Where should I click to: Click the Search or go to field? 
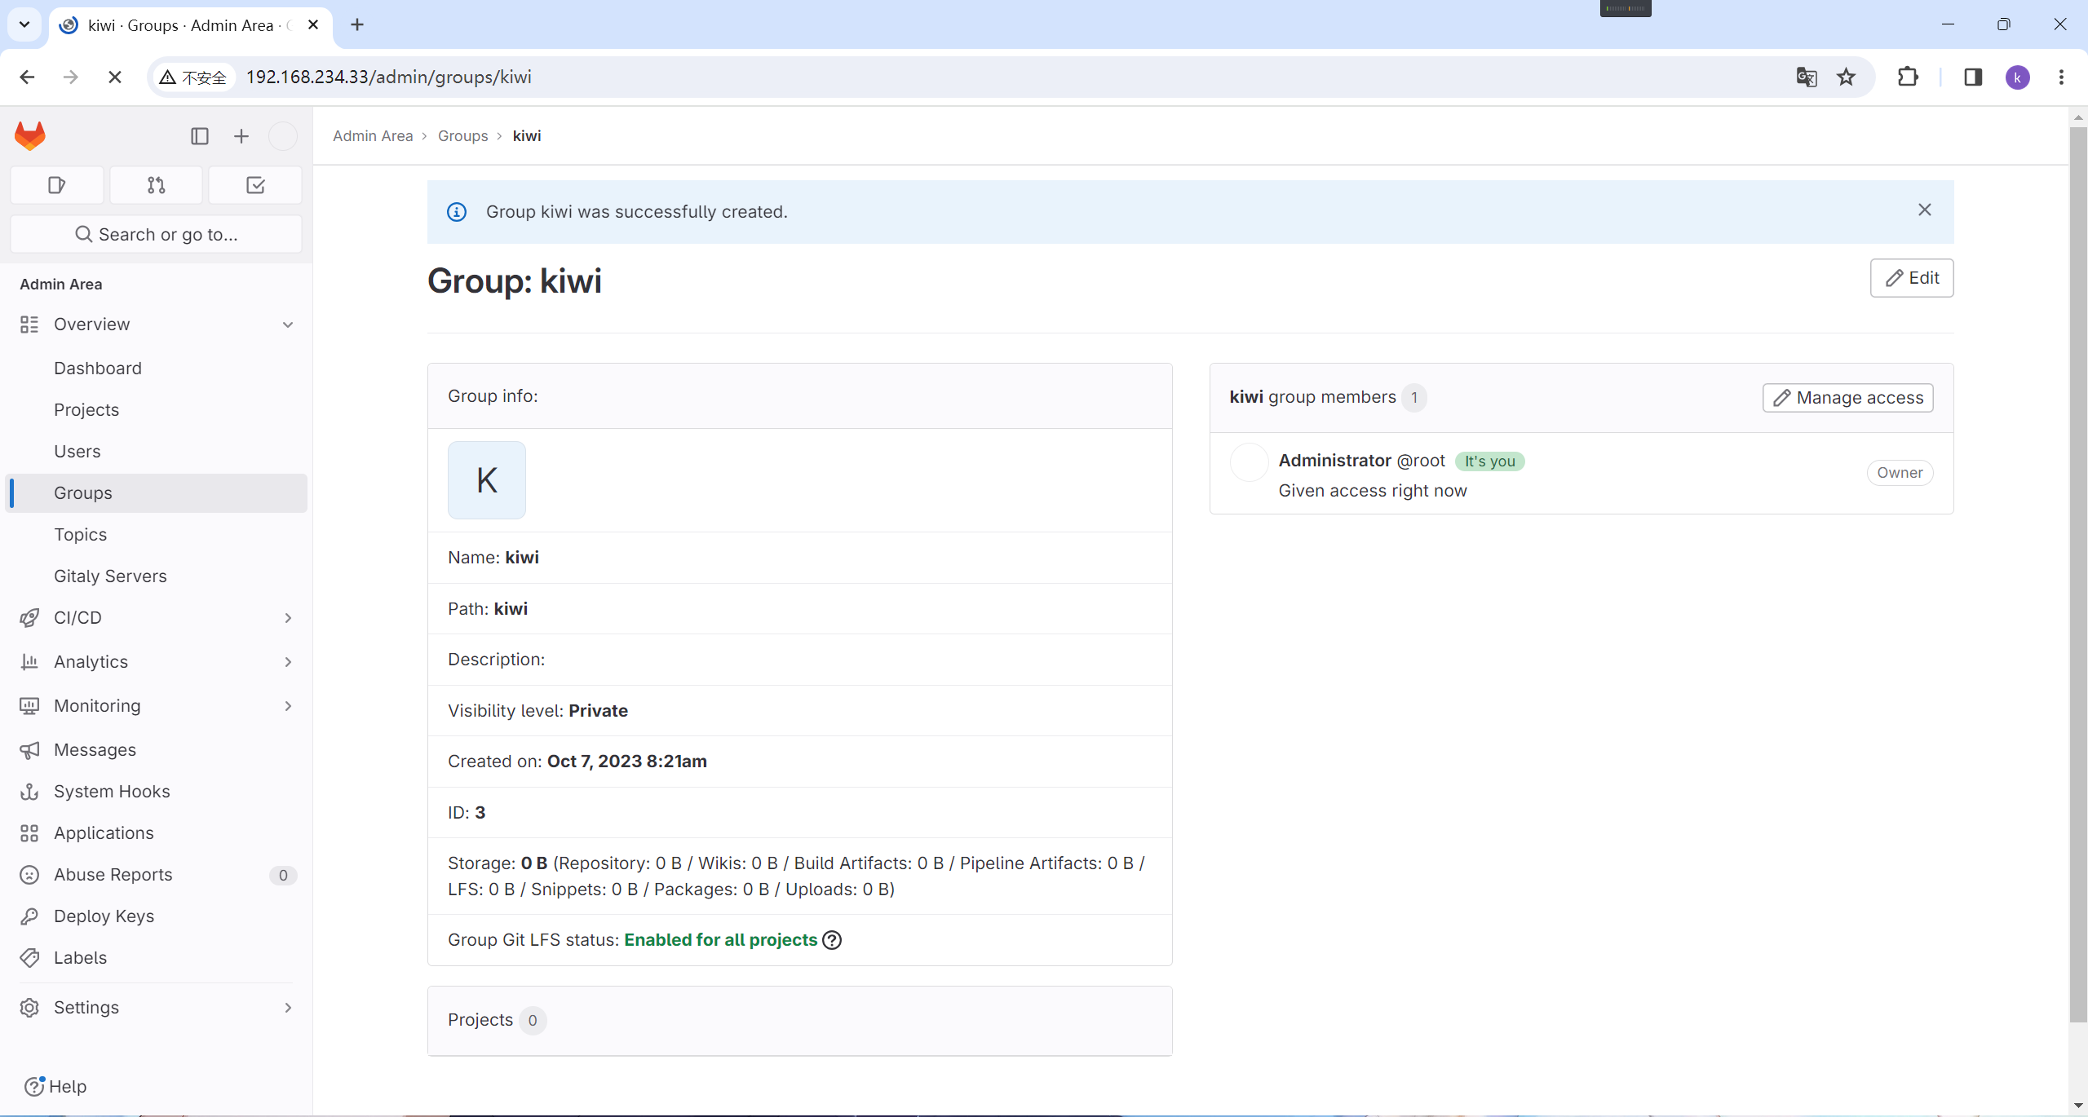click(x=156, y=235)
